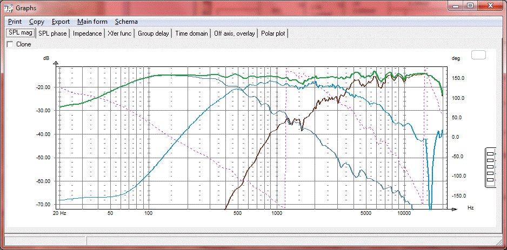Select the SPL mag tab
The height and width of the screenshot is (250, 507).
[21, 32]
